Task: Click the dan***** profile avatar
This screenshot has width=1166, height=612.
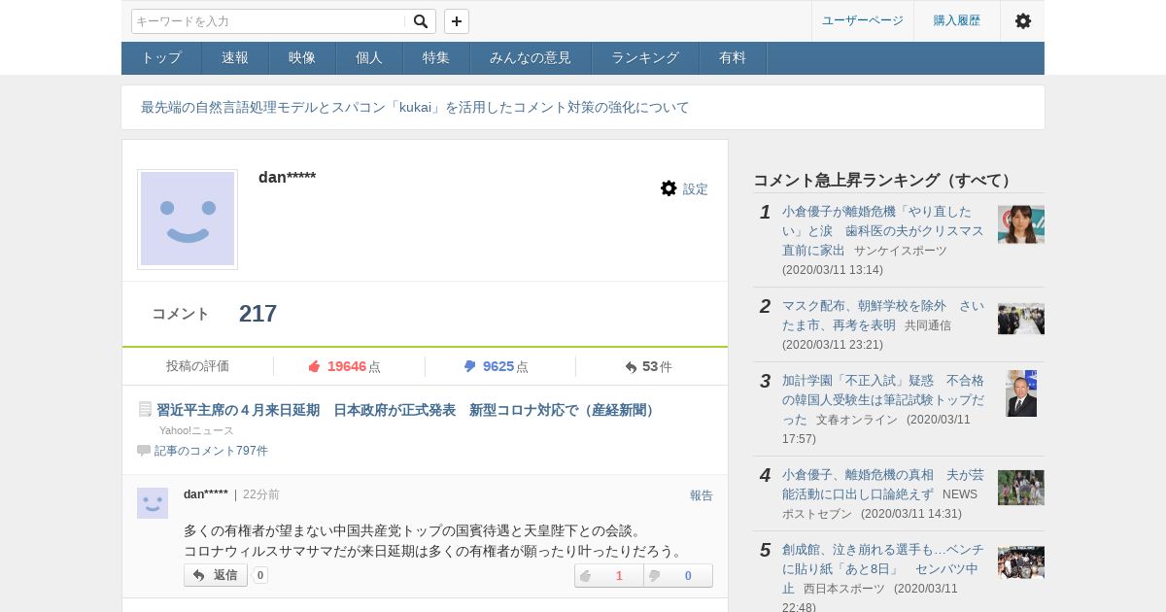Action: pyautogui.click(x=188, y=219)
